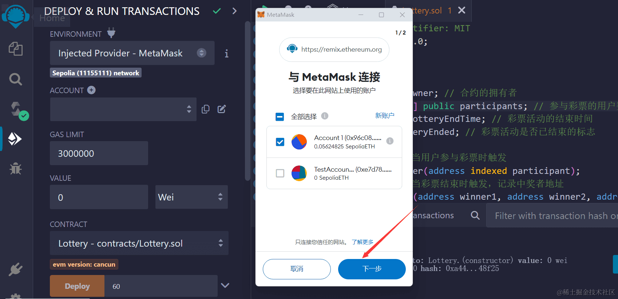This screenshot has width=618, height=299.
Task: Click the Filter with transaction hash input
Action: (x=552, y=216)
